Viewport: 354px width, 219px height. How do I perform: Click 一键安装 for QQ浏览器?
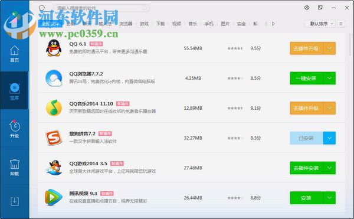coord(307,78)
